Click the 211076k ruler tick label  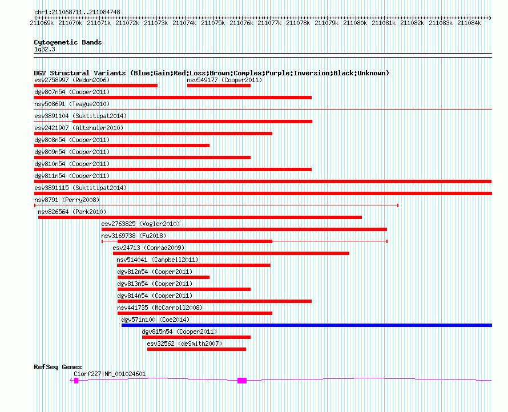pos(241,23)
